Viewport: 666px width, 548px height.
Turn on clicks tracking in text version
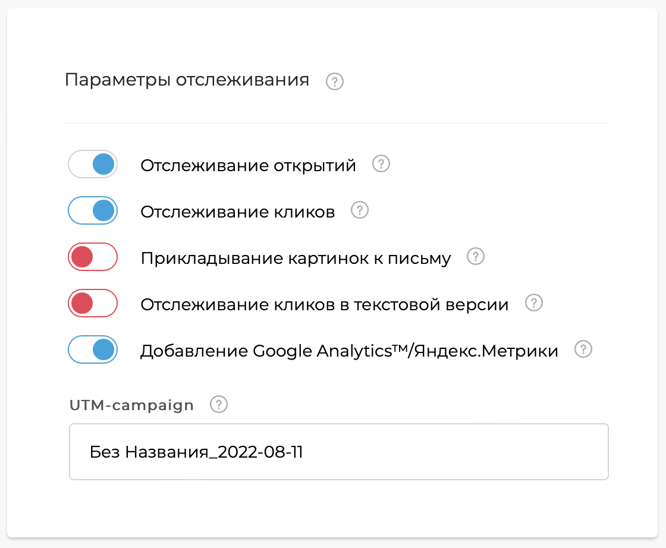(92, 303)
